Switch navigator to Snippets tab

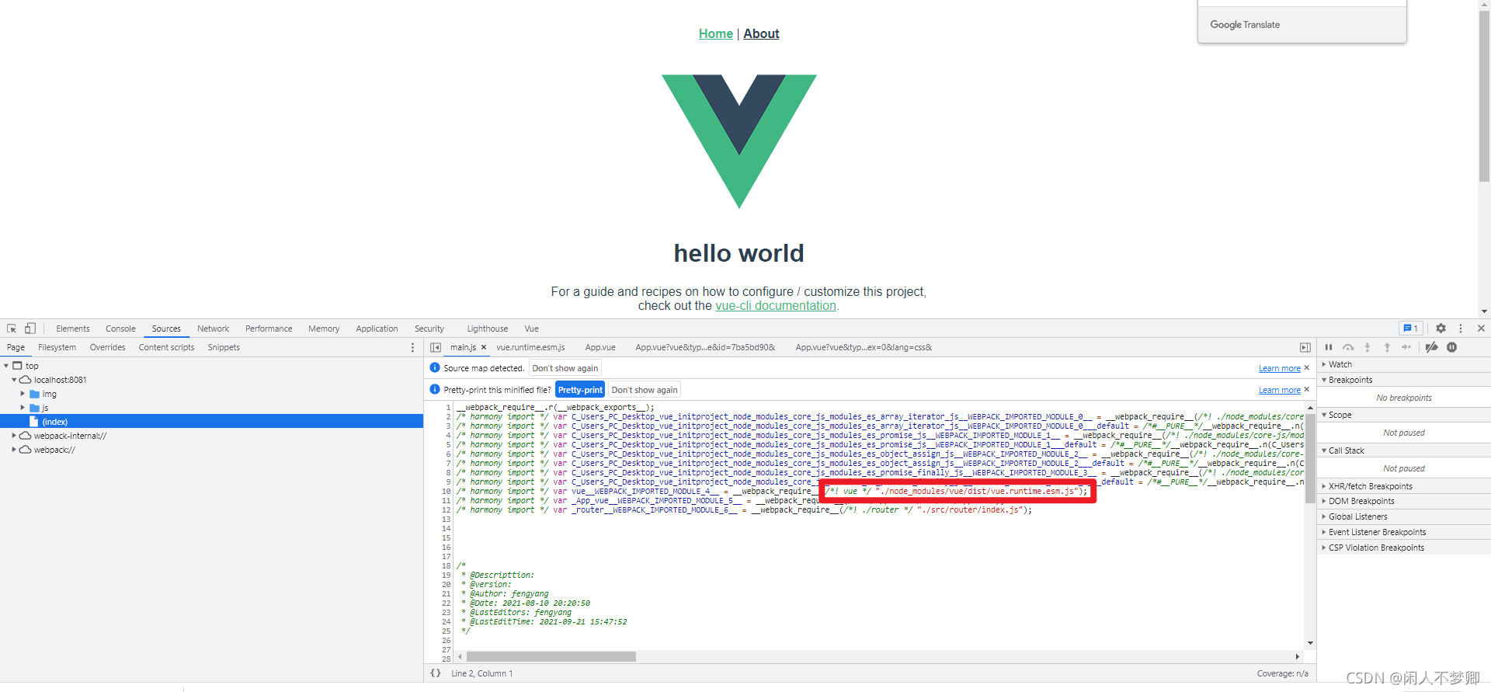(x=224, y=347)
